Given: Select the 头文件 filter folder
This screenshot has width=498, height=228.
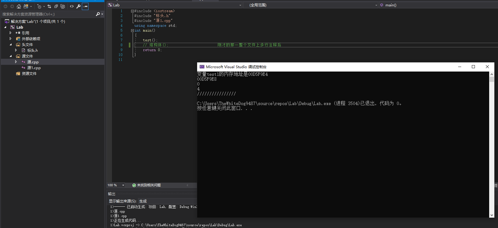Looking at the screenshot, I should point(27,44).
